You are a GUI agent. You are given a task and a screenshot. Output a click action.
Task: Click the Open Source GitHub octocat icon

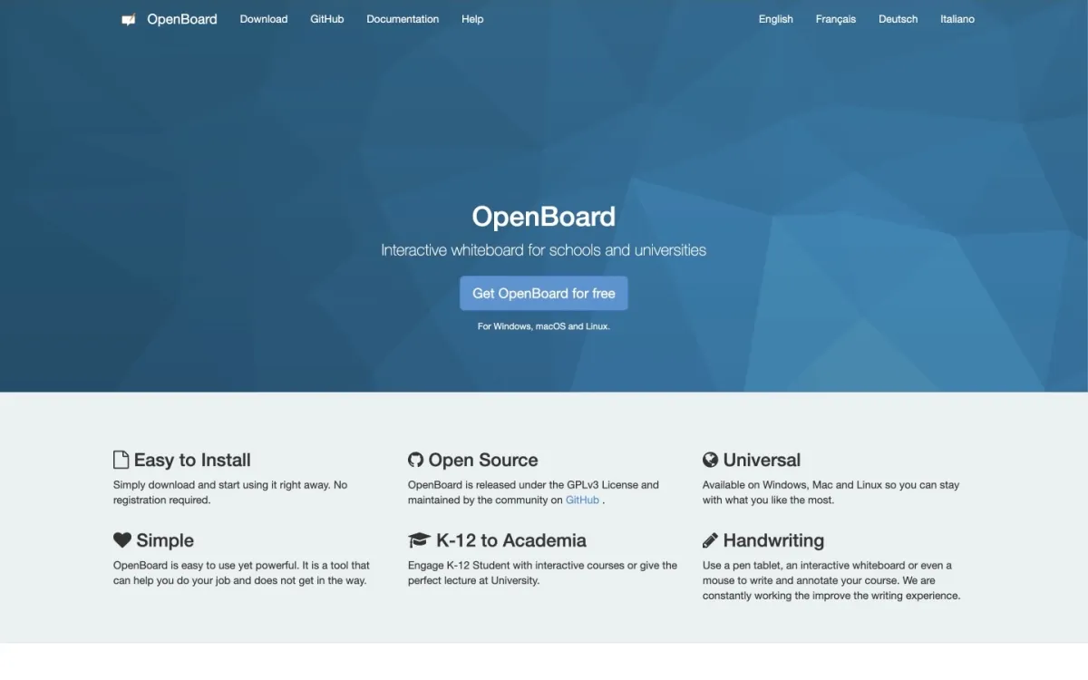[415, 459]
